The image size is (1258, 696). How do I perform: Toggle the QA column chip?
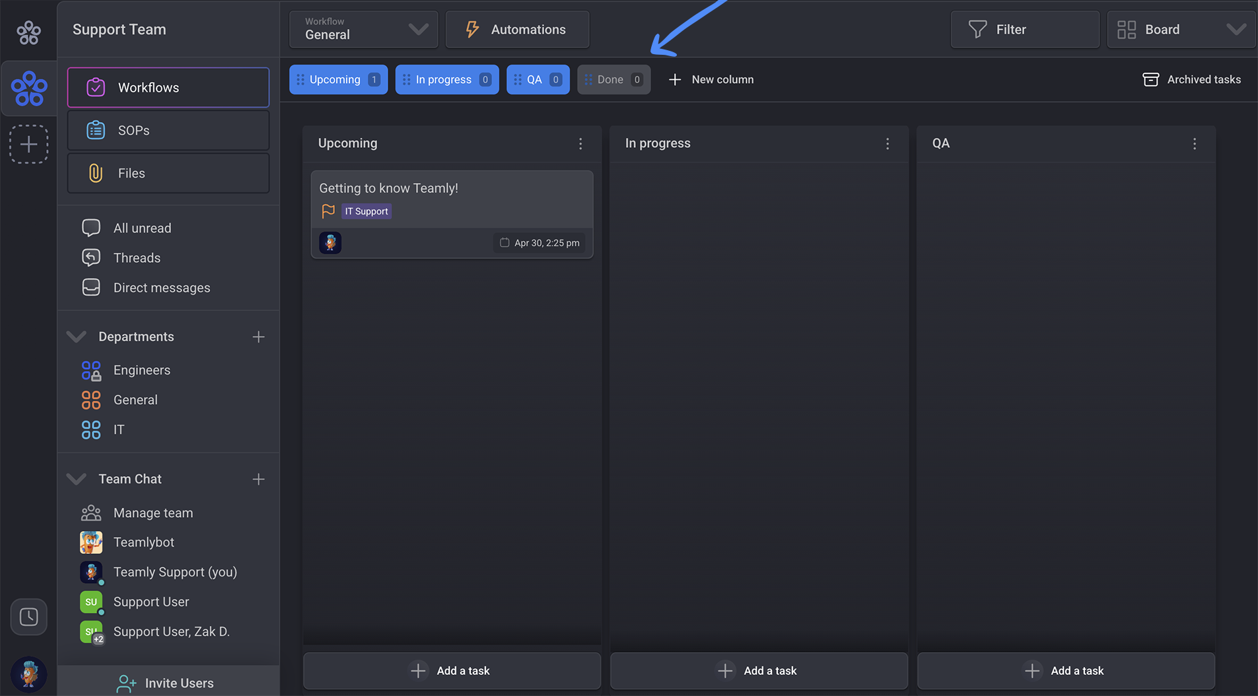pyautogui.click(x=538, y=79)
